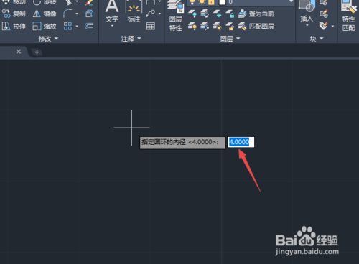Select the Copy (复制) tool
This screenshot has width=359, height=264.
pos(14,14)
